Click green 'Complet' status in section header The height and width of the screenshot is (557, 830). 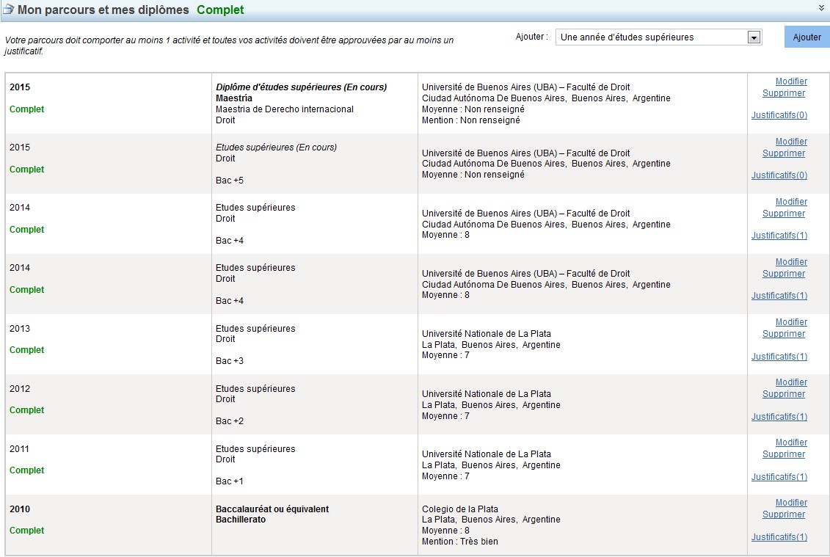(220, 10)
